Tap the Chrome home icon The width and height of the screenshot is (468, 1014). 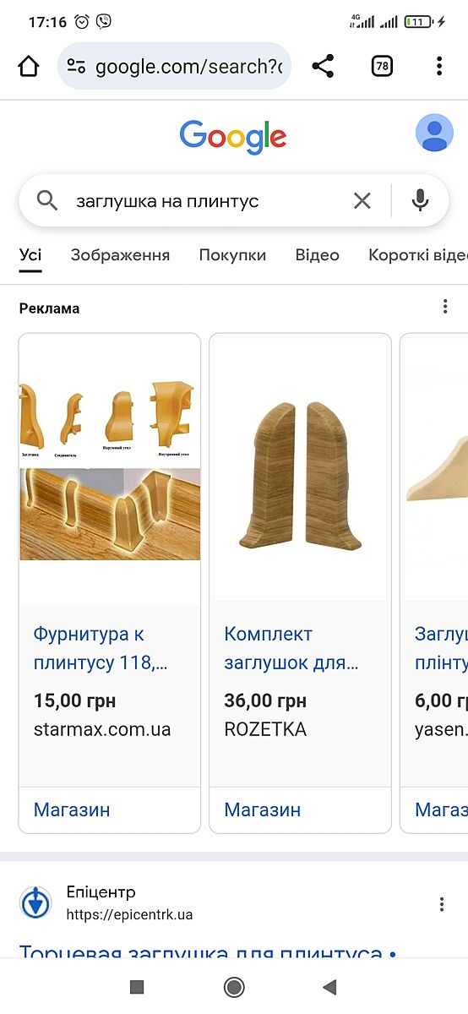[x=29, y=66]
